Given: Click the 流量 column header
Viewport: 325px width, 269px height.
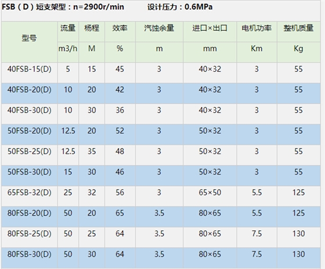Looking at the screenshot, I should [x=68, y=28].
